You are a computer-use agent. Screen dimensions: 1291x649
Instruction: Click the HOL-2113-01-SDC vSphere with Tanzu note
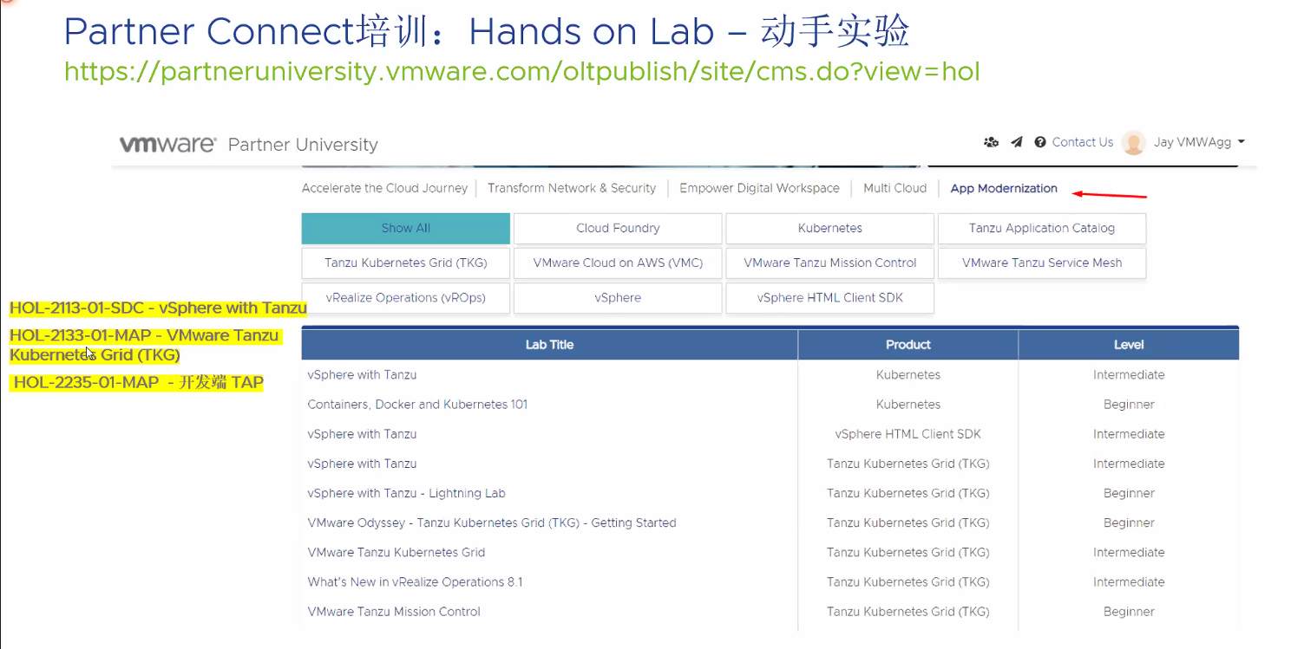coord(158,308)
